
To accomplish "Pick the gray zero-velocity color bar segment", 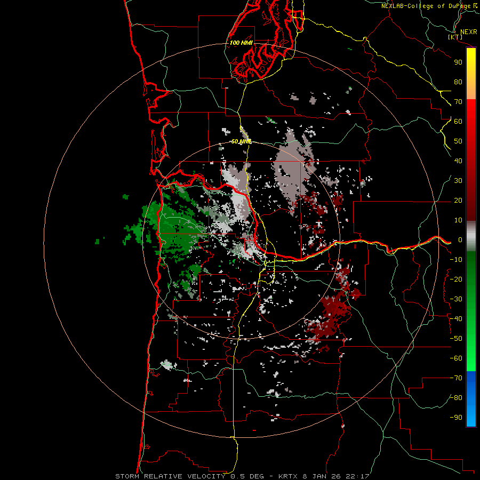I will (471, 236).
